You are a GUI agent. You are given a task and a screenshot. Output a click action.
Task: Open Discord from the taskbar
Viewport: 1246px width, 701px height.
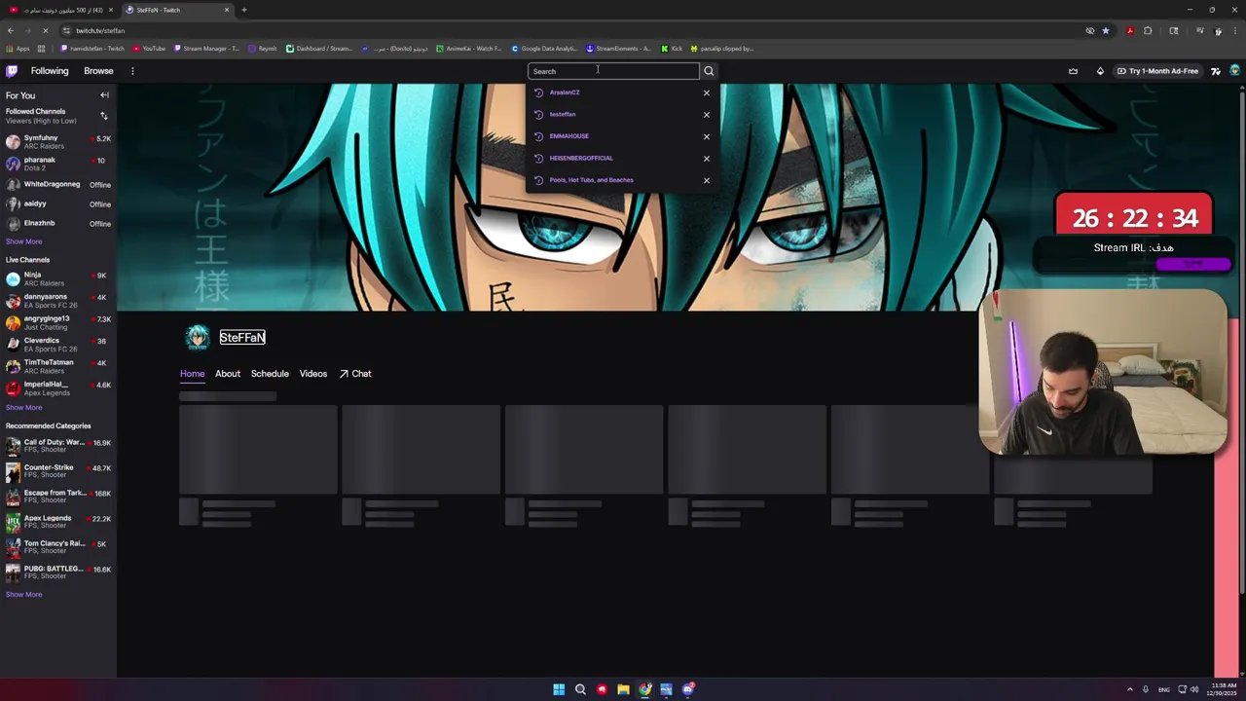688,689
